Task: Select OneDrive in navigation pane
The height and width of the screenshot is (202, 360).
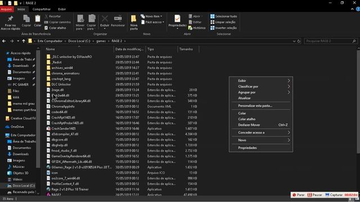Action: point(17,127)
